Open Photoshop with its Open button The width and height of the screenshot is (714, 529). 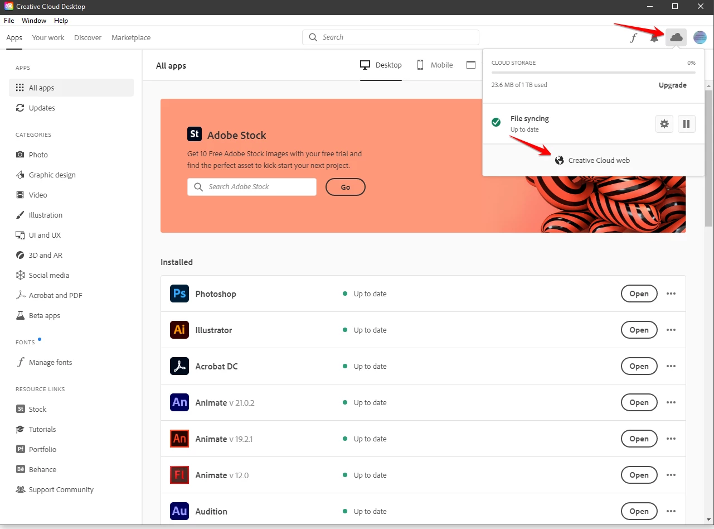[x=639, y=294]
